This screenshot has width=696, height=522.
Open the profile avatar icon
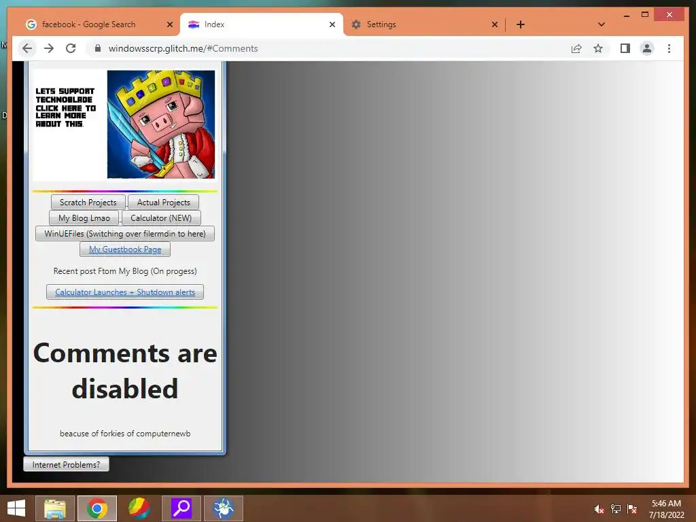(647, 48)
